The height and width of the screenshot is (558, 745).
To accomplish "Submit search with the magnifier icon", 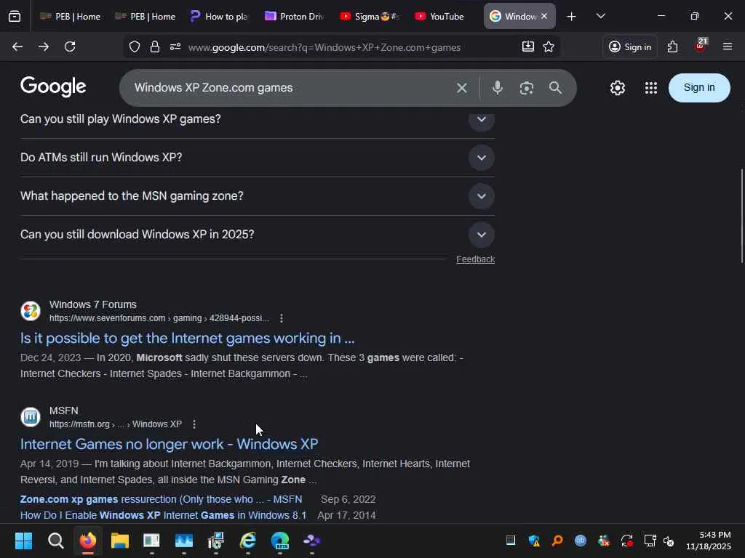I will (x=555, y=88).
